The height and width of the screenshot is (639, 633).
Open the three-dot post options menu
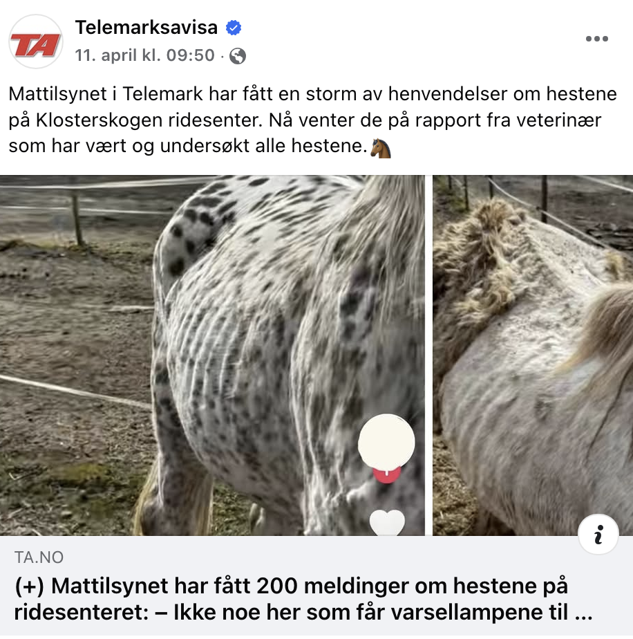pyautogui.click(x=597, y=39)
